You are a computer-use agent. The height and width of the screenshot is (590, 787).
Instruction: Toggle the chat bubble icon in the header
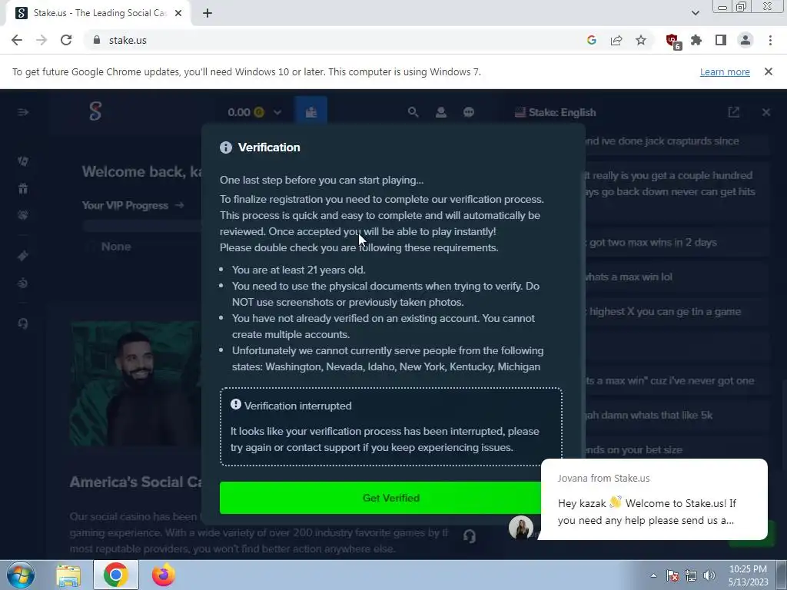[469, 112]
